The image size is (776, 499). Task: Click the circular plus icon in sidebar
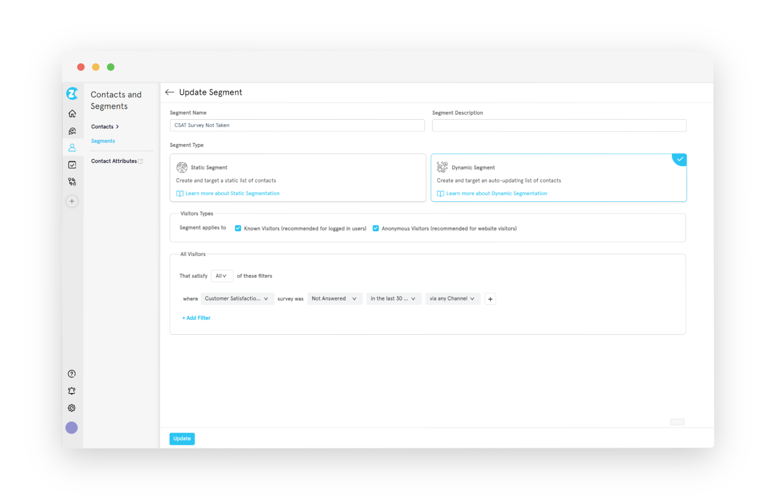coord(72,201)
